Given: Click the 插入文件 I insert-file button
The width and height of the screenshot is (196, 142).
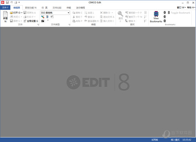Looking at the screenshot, I should tap(107, 21).
